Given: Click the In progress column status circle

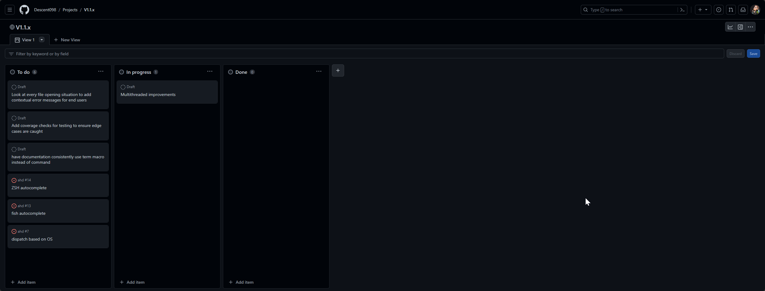Looking at the screenshot, I should point(122,72).
